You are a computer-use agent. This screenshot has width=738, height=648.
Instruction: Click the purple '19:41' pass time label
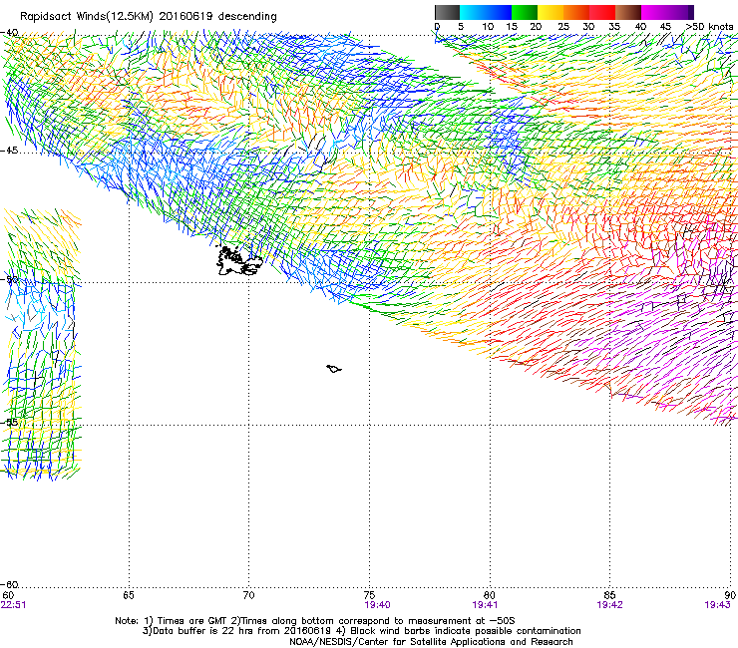point(486,605)
